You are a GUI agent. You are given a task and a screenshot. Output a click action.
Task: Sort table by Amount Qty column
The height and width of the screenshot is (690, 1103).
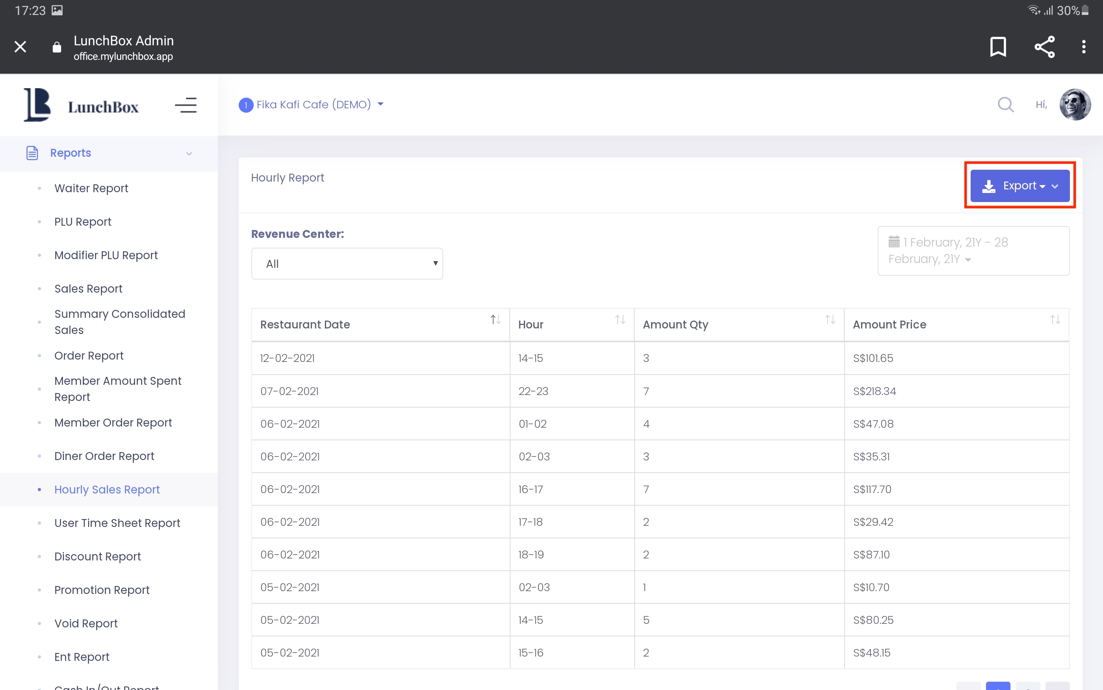830,319
